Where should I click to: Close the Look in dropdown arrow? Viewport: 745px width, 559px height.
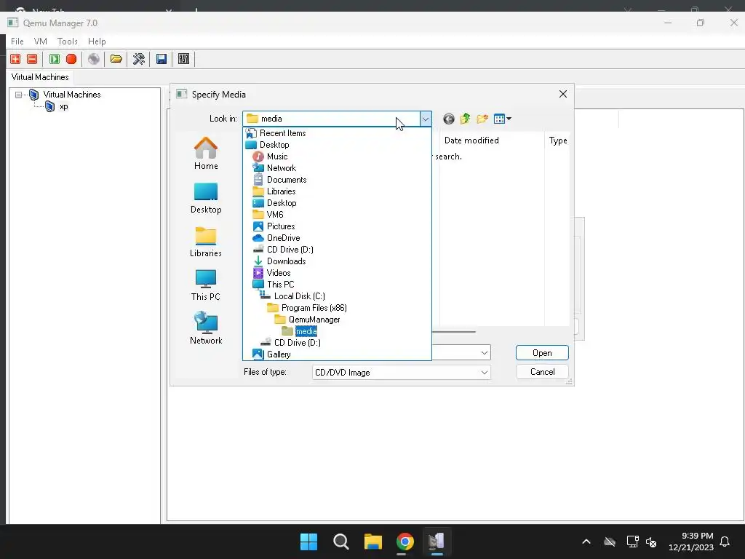point(426,119)
